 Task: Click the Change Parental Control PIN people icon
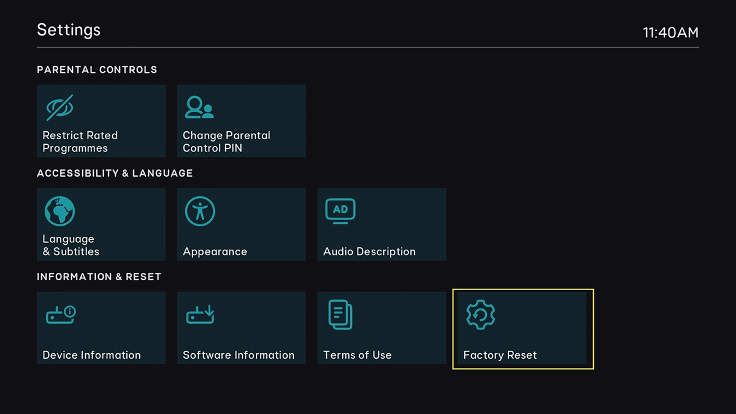(199, 107)
